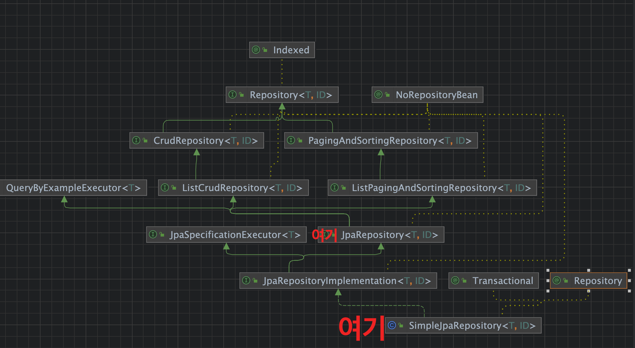Select the SimpleJpaRepository<T, ID> node label
Screen dimensions: 635x348
click(472, 325)
